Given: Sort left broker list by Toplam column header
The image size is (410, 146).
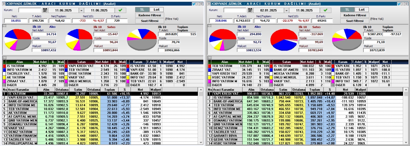Looking at the screenshot, I should coord(109,90).
